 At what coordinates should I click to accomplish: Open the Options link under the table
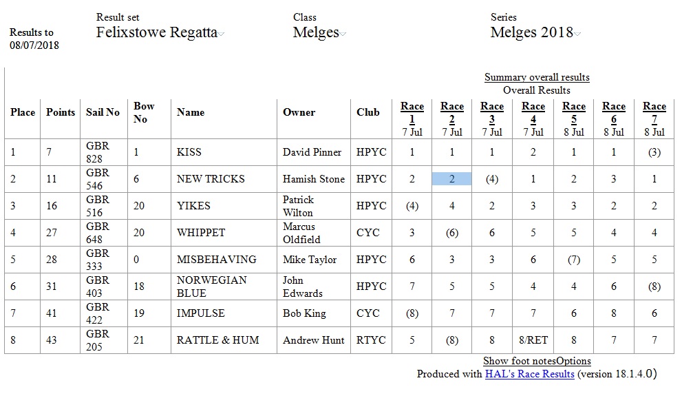(574, 361)
